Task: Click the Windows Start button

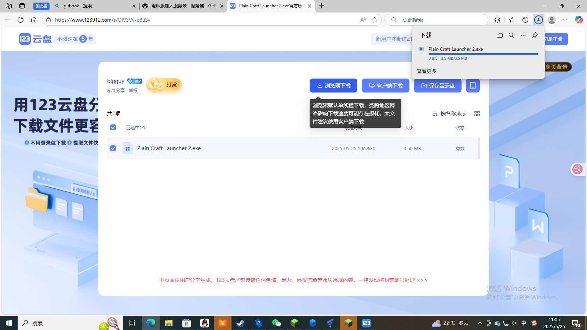Action: click(9, 323)
